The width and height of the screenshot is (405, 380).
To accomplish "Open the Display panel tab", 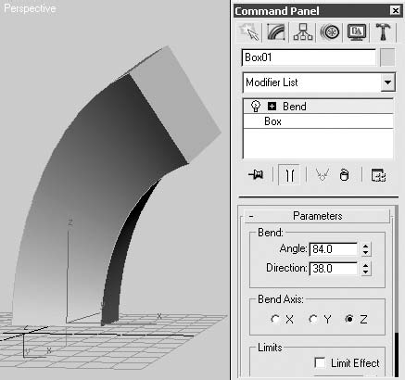I will (x=357, y=32).
